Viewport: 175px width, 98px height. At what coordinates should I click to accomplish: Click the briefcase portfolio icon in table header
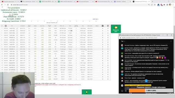103,26
